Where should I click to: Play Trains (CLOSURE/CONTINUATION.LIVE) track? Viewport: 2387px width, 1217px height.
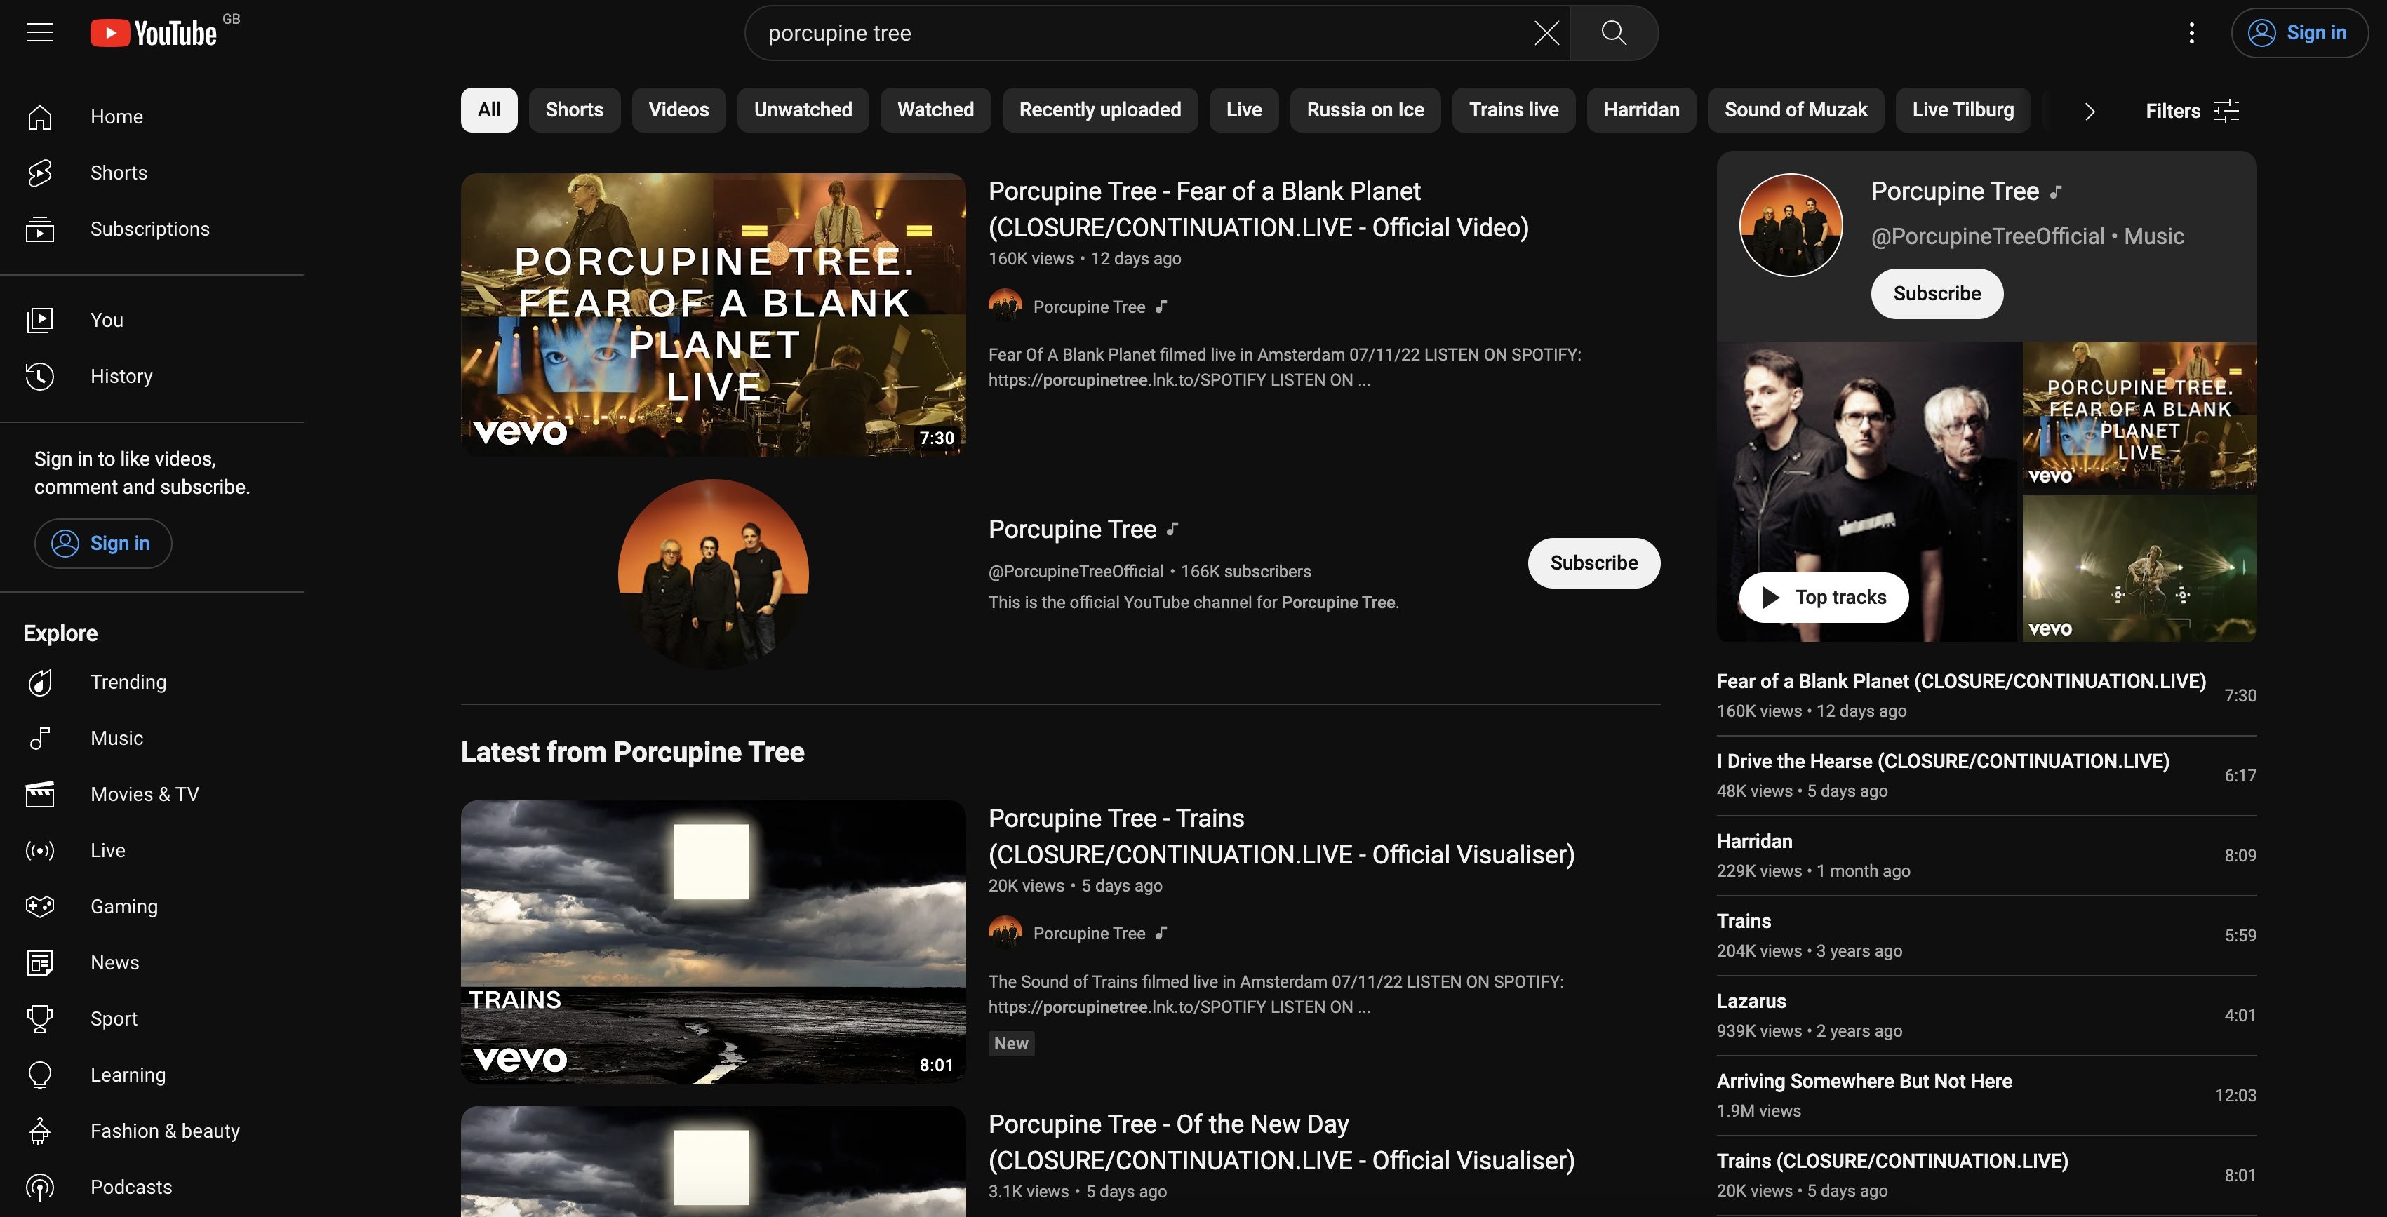(x=1986, y=1176)
